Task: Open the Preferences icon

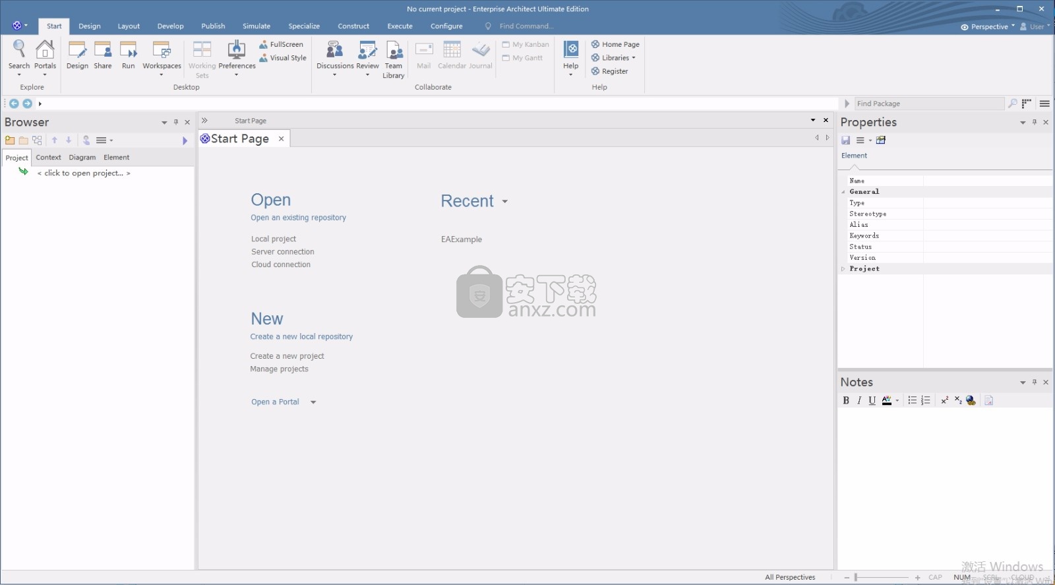Action: point(237,57)
